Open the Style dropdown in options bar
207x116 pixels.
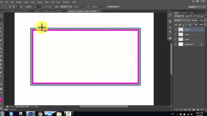click(x=66, y=7)
